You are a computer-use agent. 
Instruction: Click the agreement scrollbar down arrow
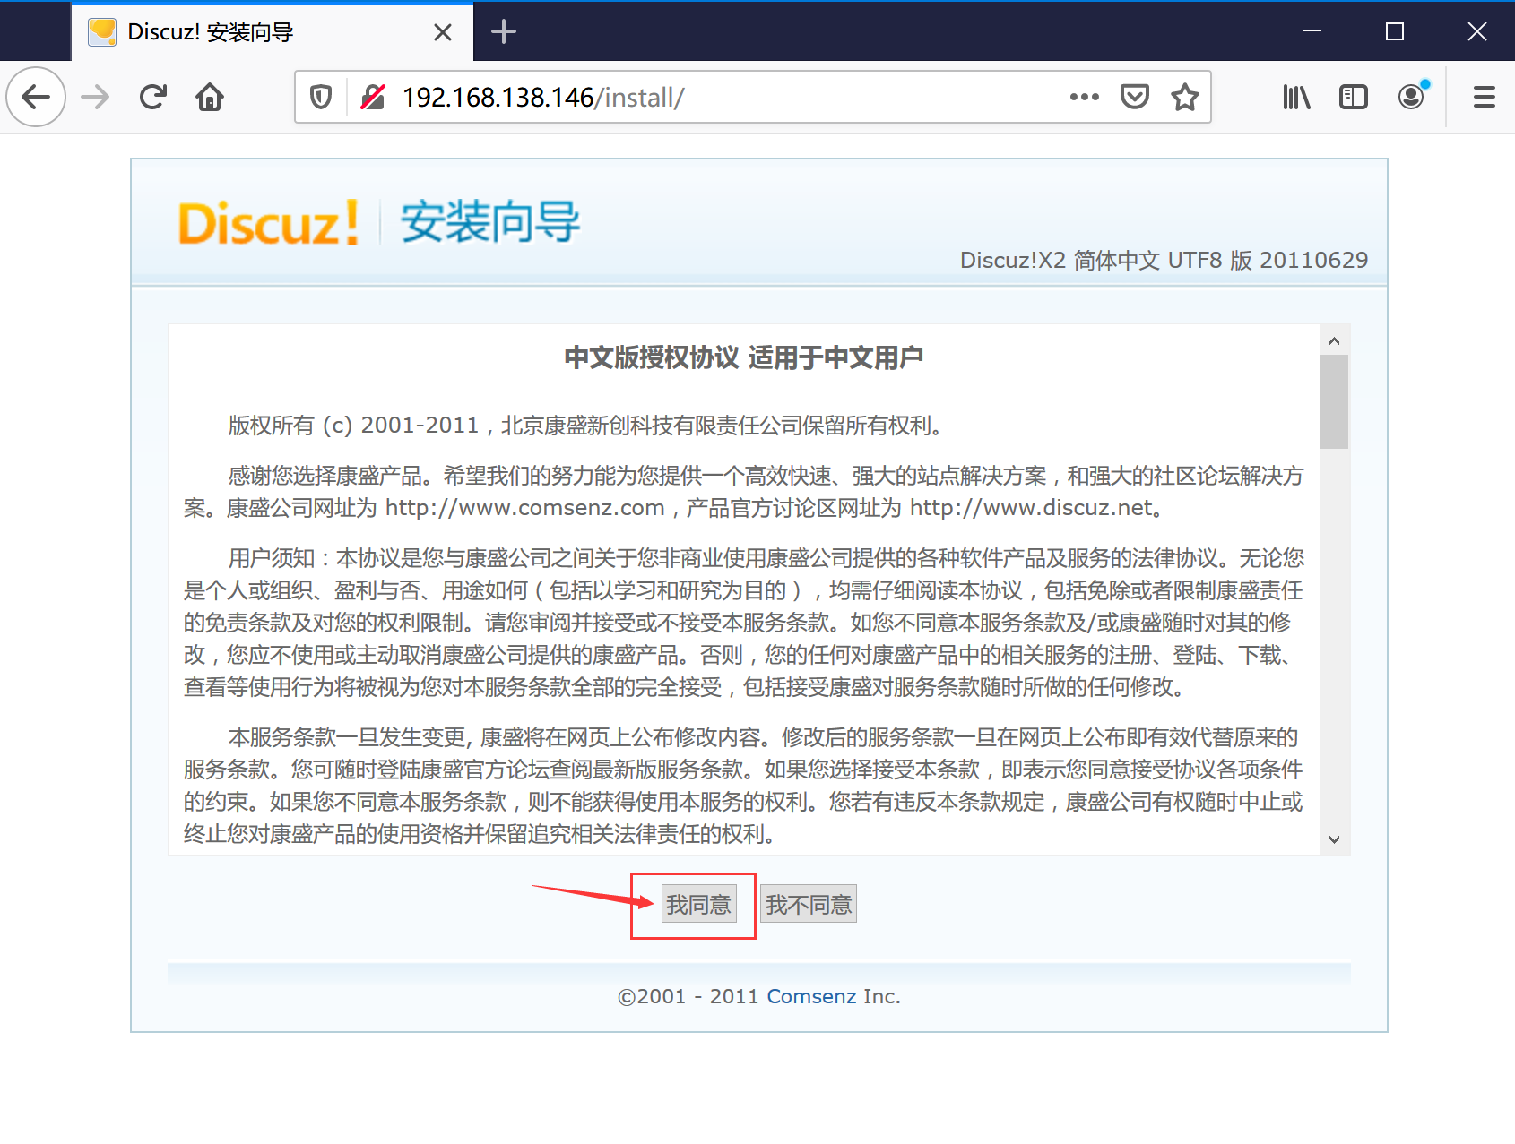tap(1334, 839)
